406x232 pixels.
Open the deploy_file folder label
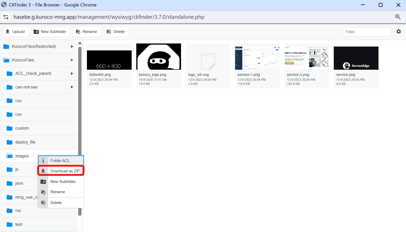[25, 142]
